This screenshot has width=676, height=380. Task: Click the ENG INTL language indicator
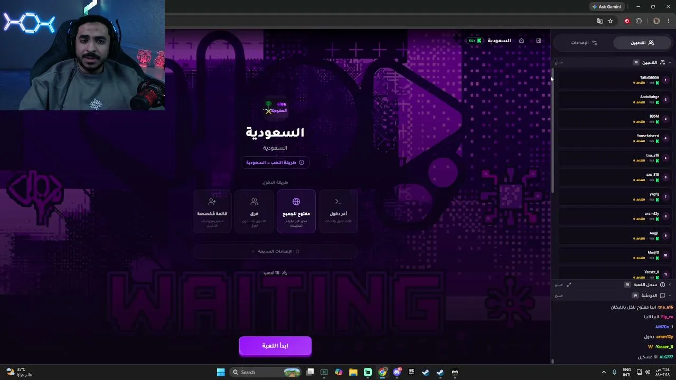click(x=627, y=372)
